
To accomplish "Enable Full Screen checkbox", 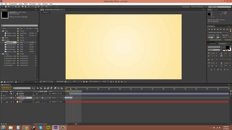I will [224, 40].
